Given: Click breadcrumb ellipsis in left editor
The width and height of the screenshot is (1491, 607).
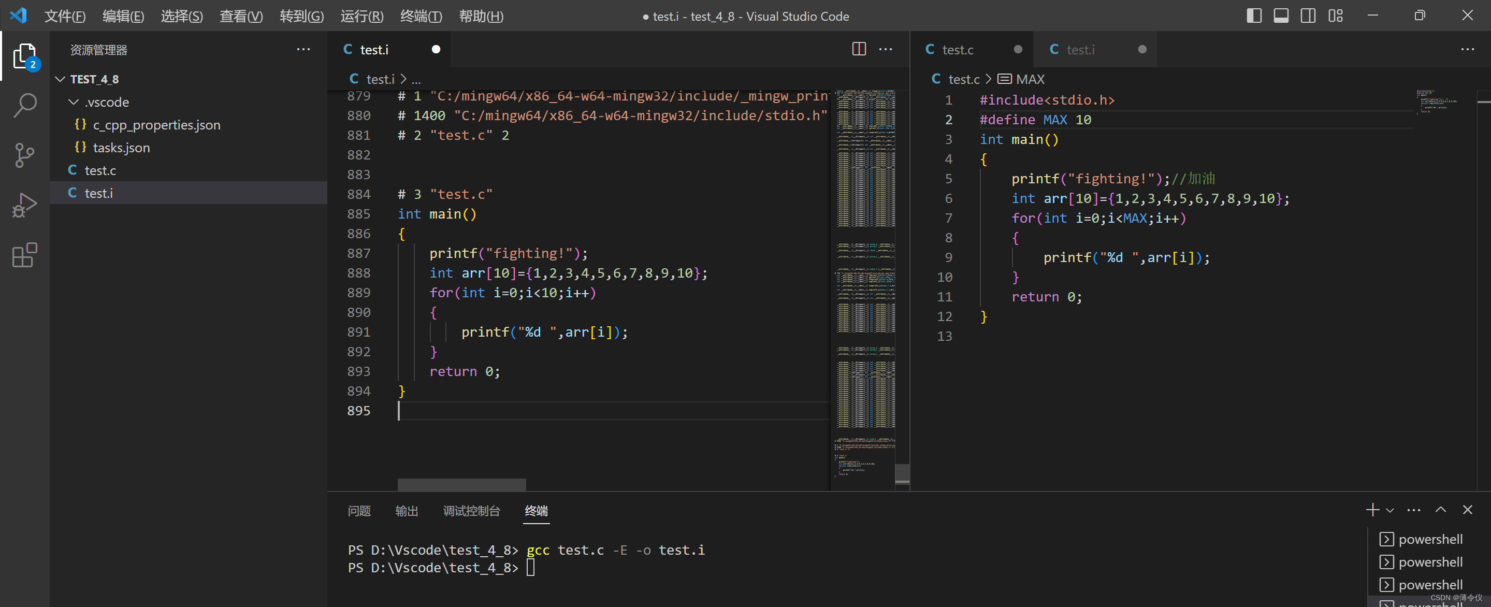Looking at the screenshot, I should click(416, 79).
